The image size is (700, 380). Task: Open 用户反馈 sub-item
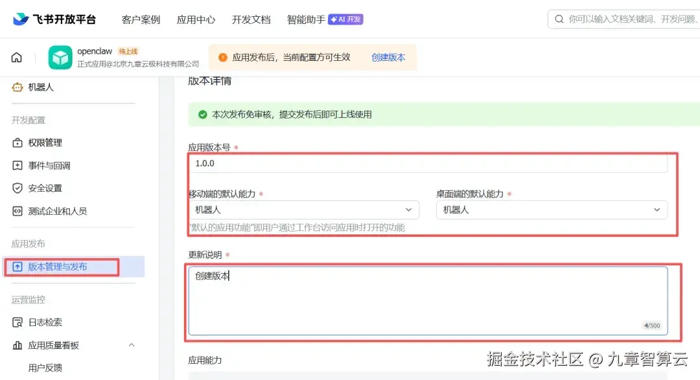tap(45, 368)
